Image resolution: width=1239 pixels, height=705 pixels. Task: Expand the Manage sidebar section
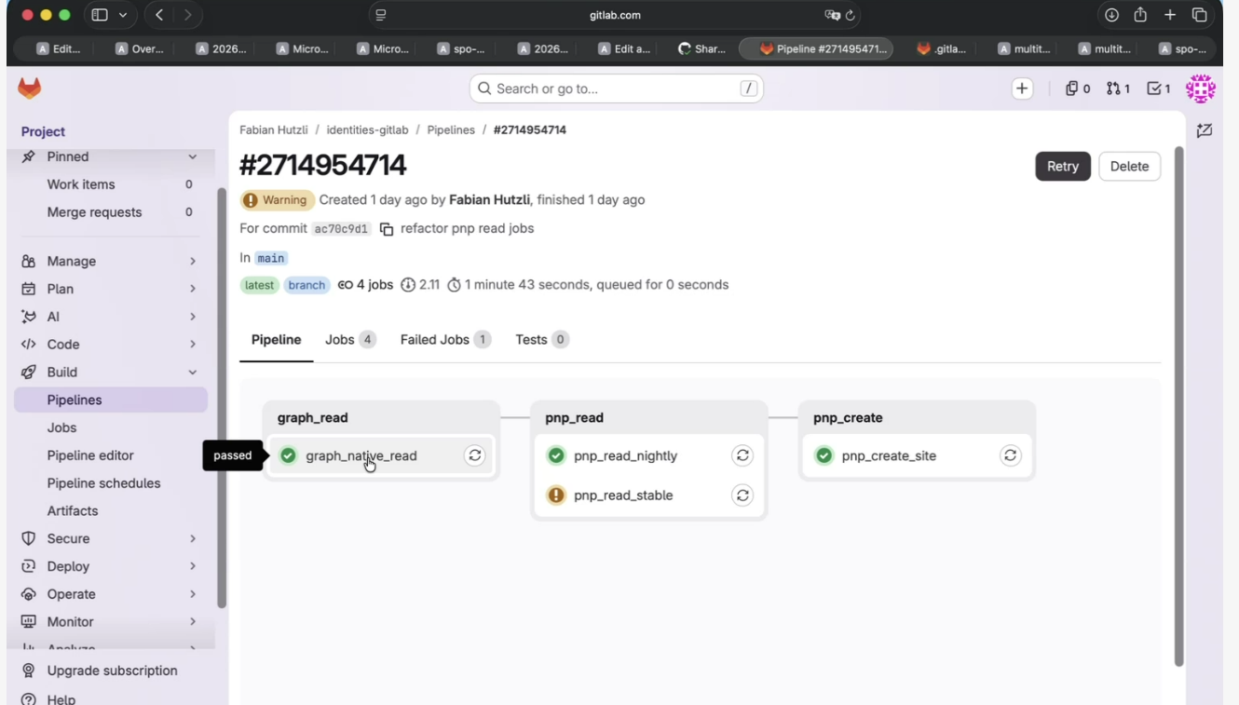pyautogui.click(x=111, y=261)
